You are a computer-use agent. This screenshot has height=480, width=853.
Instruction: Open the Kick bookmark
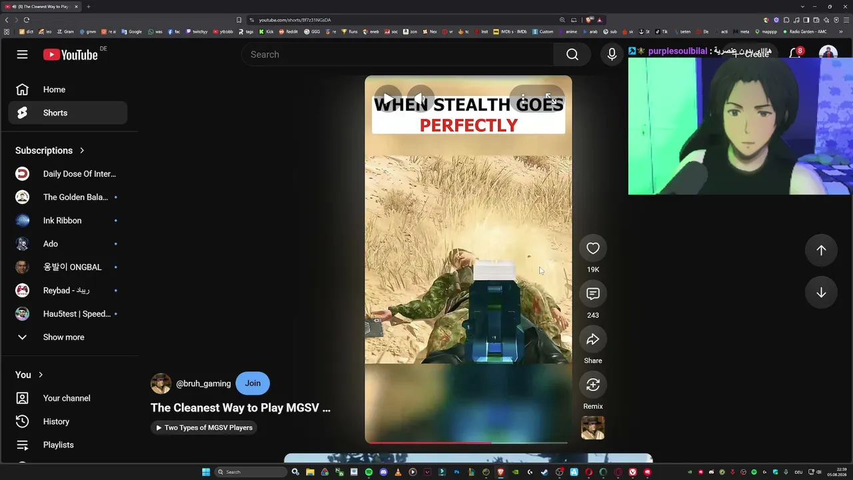[x=267, y=31]
